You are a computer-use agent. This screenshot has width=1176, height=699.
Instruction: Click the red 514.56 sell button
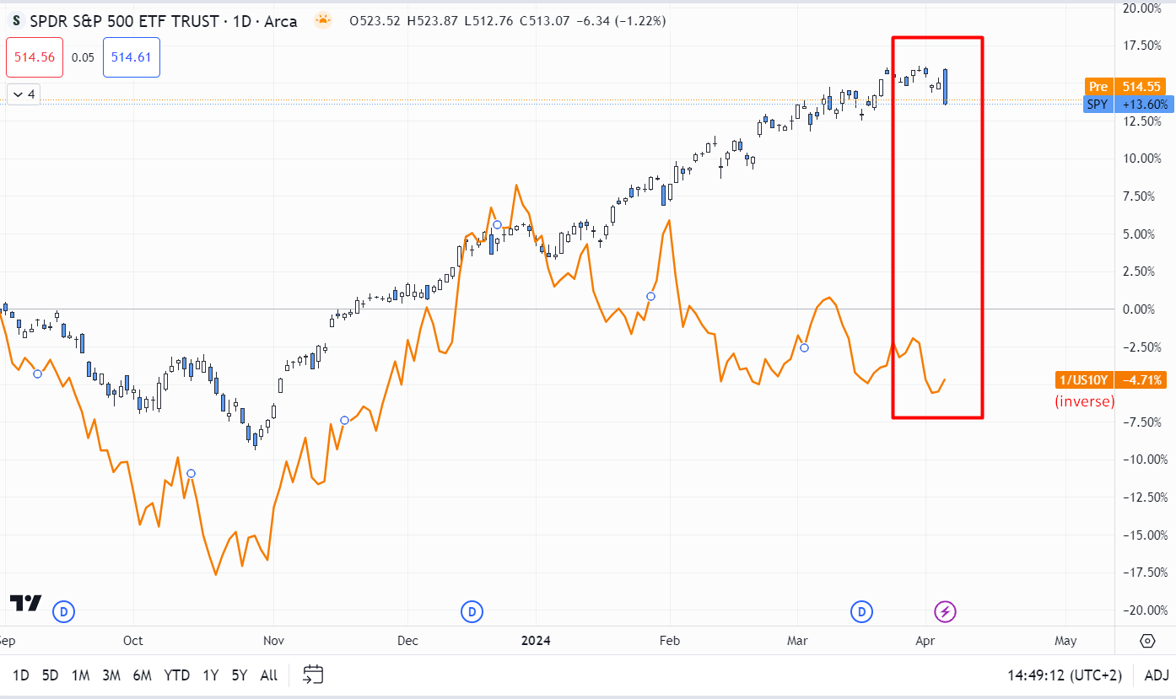click(x=35, y=57)
